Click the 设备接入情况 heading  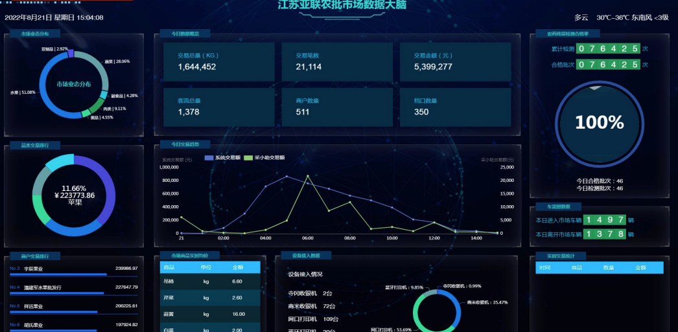305,274
